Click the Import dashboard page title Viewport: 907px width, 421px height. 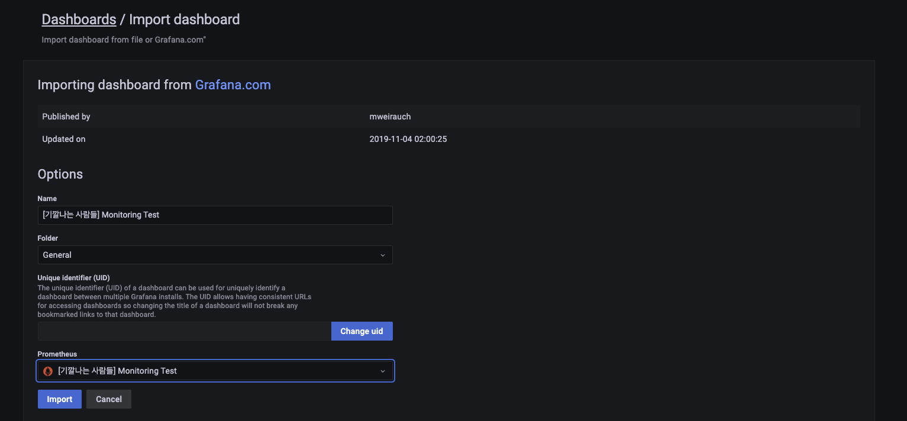pos(184,20)
